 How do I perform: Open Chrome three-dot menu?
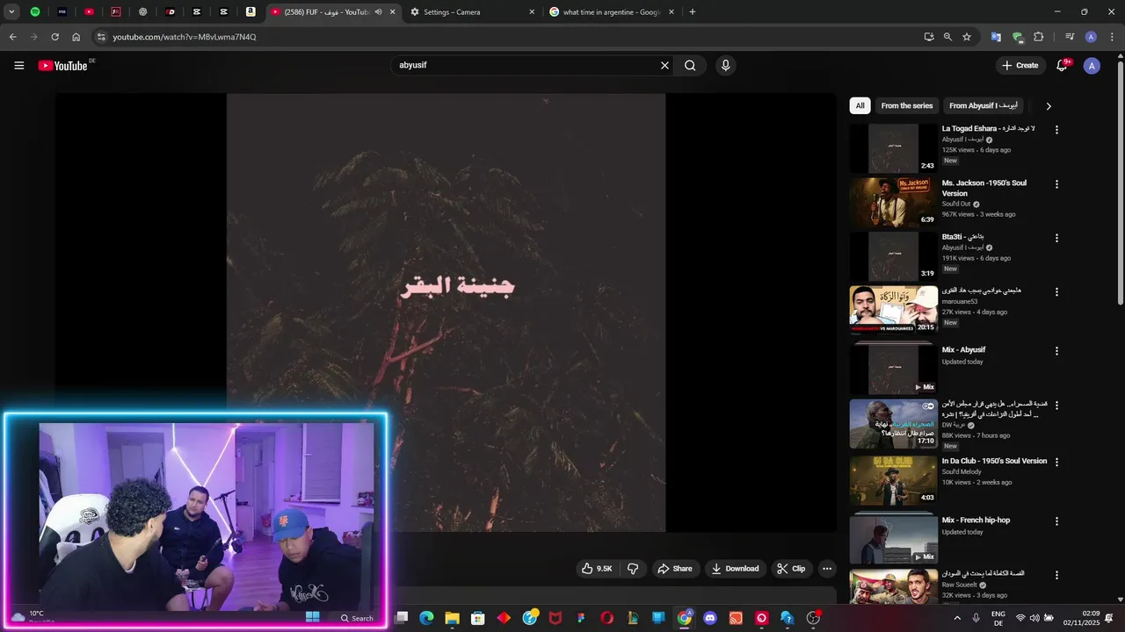[x=1111, y=37]
